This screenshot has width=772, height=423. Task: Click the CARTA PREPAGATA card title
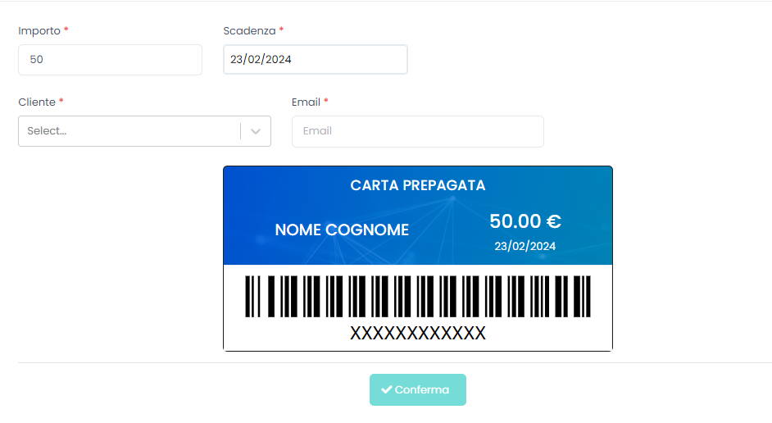(x=417, y=185)
